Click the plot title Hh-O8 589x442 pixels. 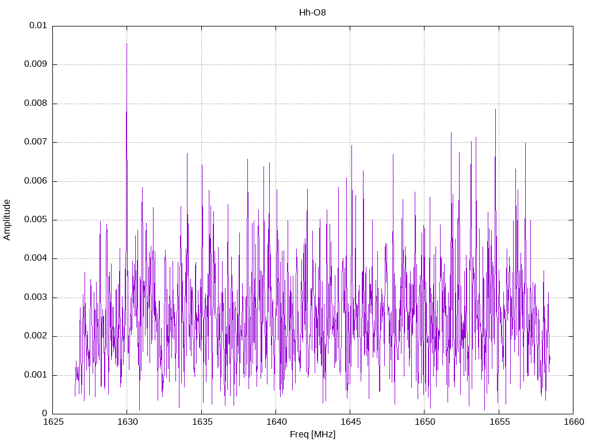[312, 13]
